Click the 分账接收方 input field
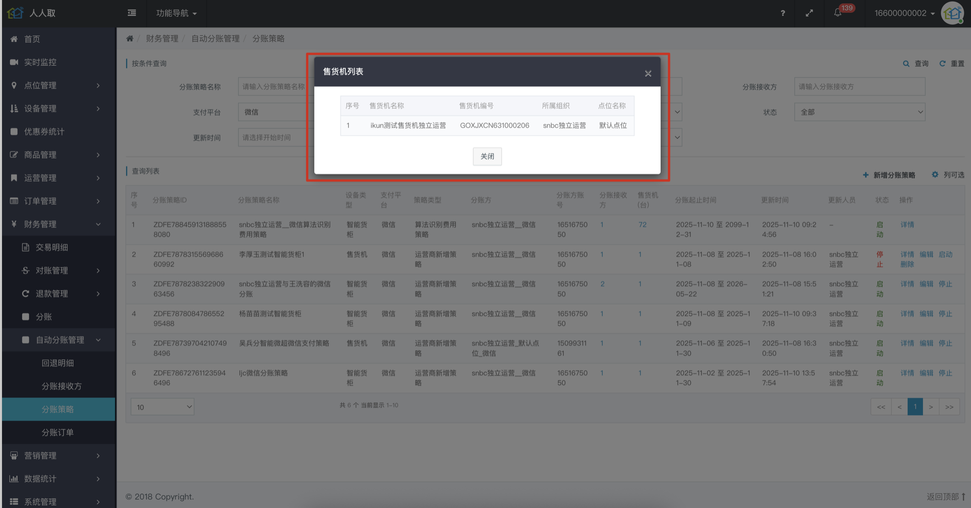 click(859, 87)
